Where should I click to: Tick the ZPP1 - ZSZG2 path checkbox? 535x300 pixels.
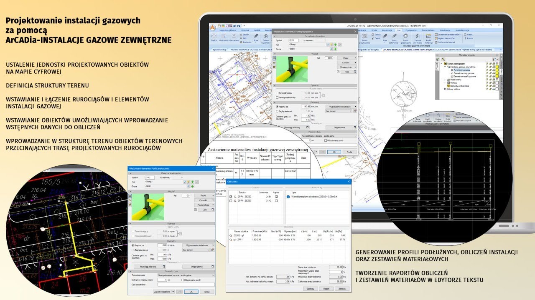coord(231,196)
